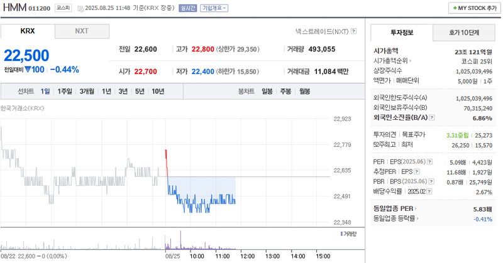Click the 한국거래소(KRX) chart label
Screen dimensions: 503x263
tap(22, 108)
